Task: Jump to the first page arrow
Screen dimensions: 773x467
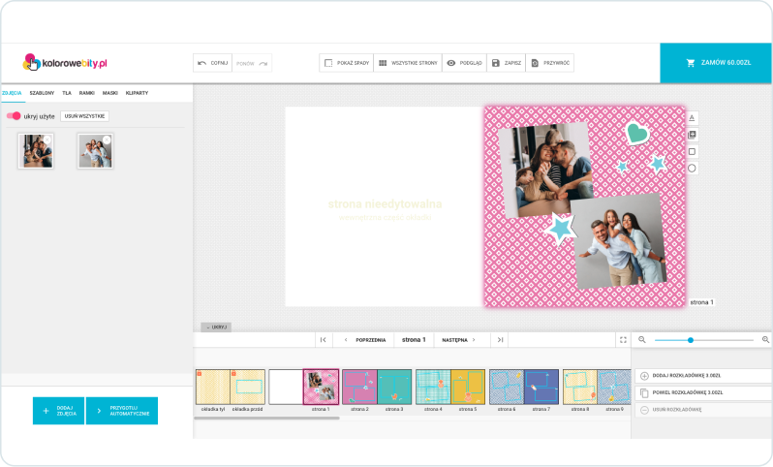Action: pyautogui.click(x=323, y=340)
